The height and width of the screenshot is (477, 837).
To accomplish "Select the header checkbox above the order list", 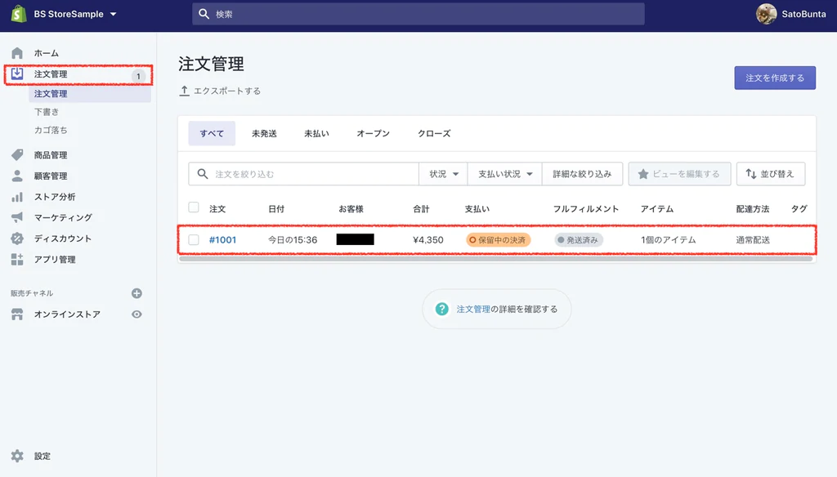I will 194,207.
